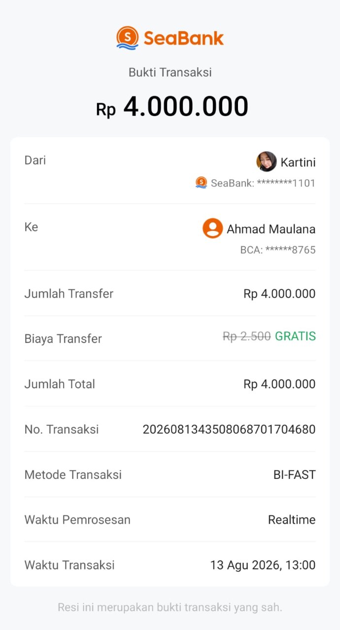Click the Realtime processing time value
This screenshot has height=630, width=340.
292,520
